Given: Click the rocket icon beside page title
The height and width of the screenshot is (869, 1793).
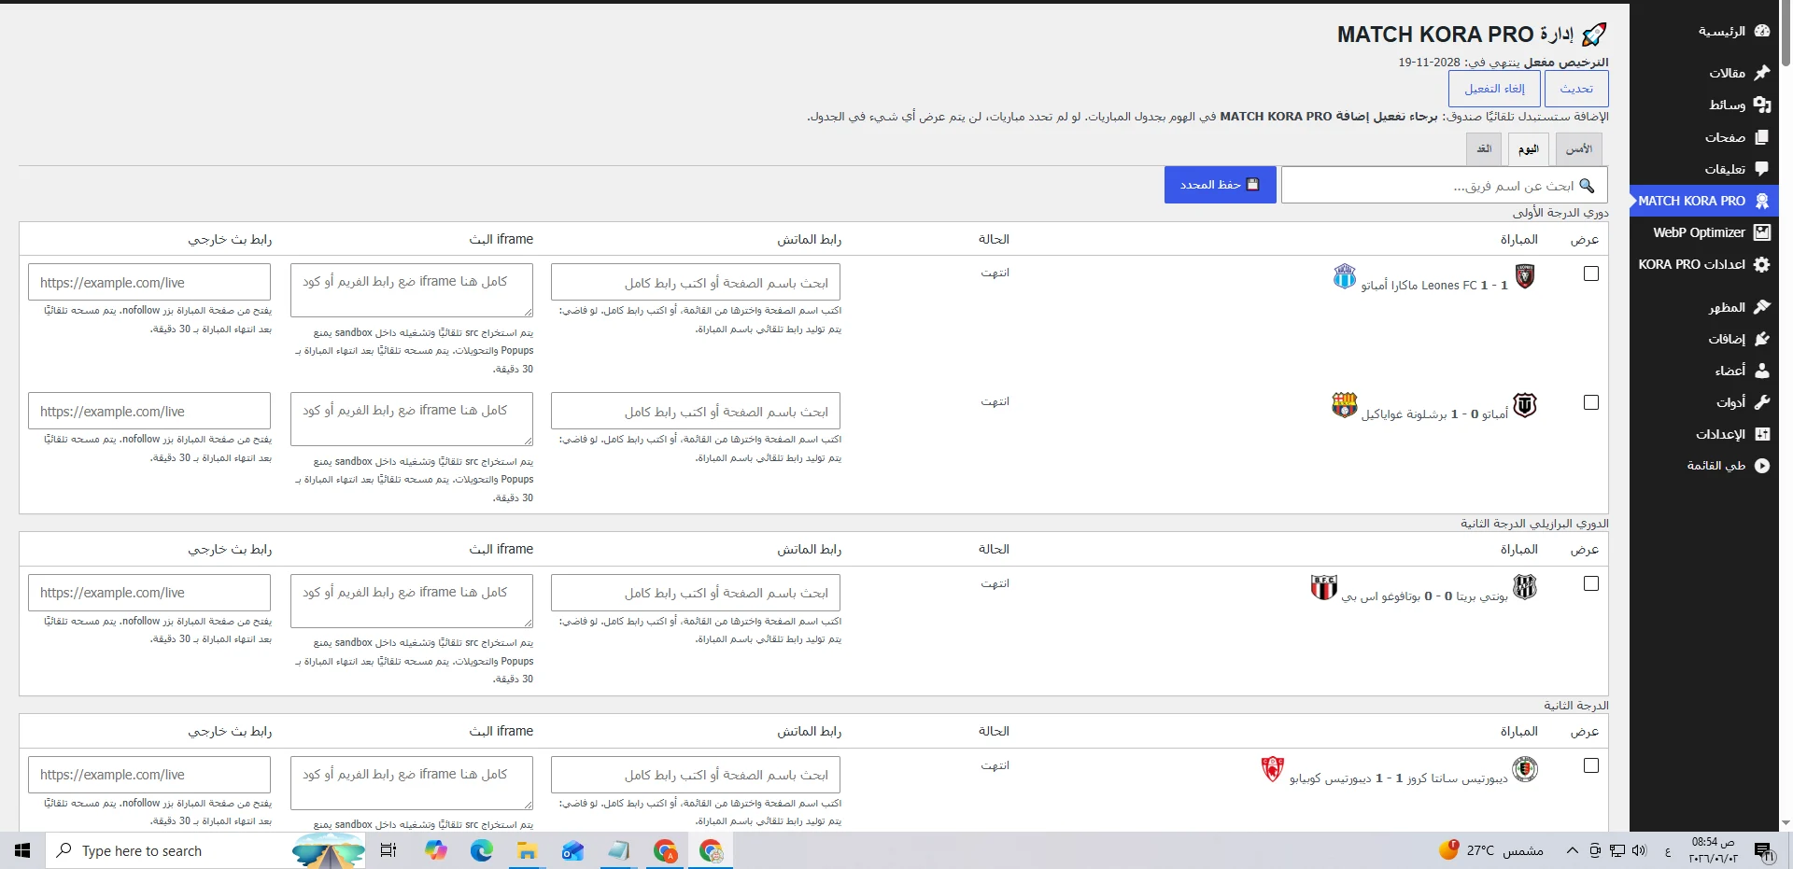Looking at the screenshot, I should [1594, 35].
